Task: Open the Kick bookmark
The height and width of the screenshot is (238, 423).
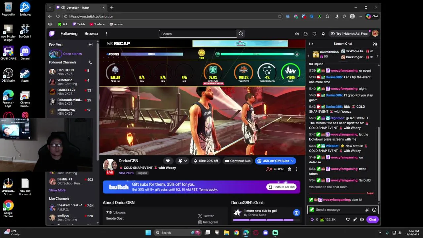Action: tap(62, 24)
